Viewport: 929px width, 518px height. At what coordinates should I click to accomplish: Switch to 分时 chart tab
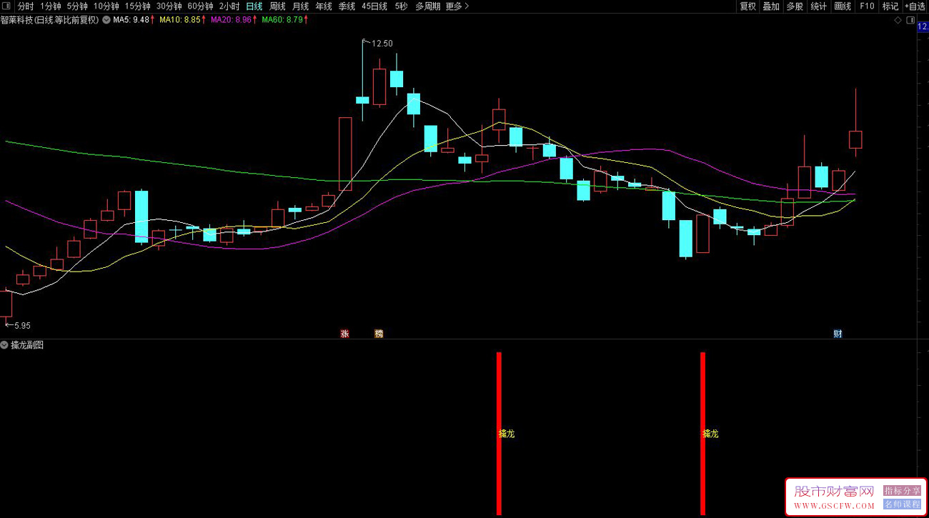pos(26,6)
